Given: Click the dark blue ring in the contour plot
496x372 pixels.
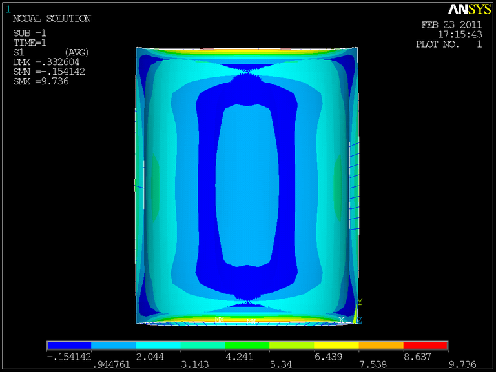Looking at the screenshot, I should (x=205, y=186).
